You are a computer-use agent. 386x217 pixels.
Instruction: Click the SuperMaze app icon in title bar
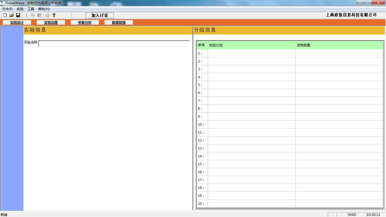pyautogui.click(x=3, y=3)
